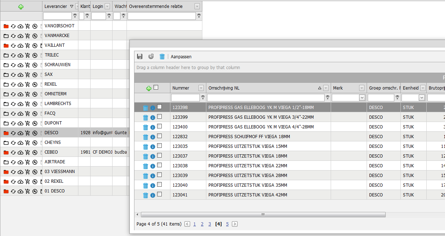Screen dimensions: 445x236
Task: Click the Aanpassen toolbar button
Action: point(181,57)
